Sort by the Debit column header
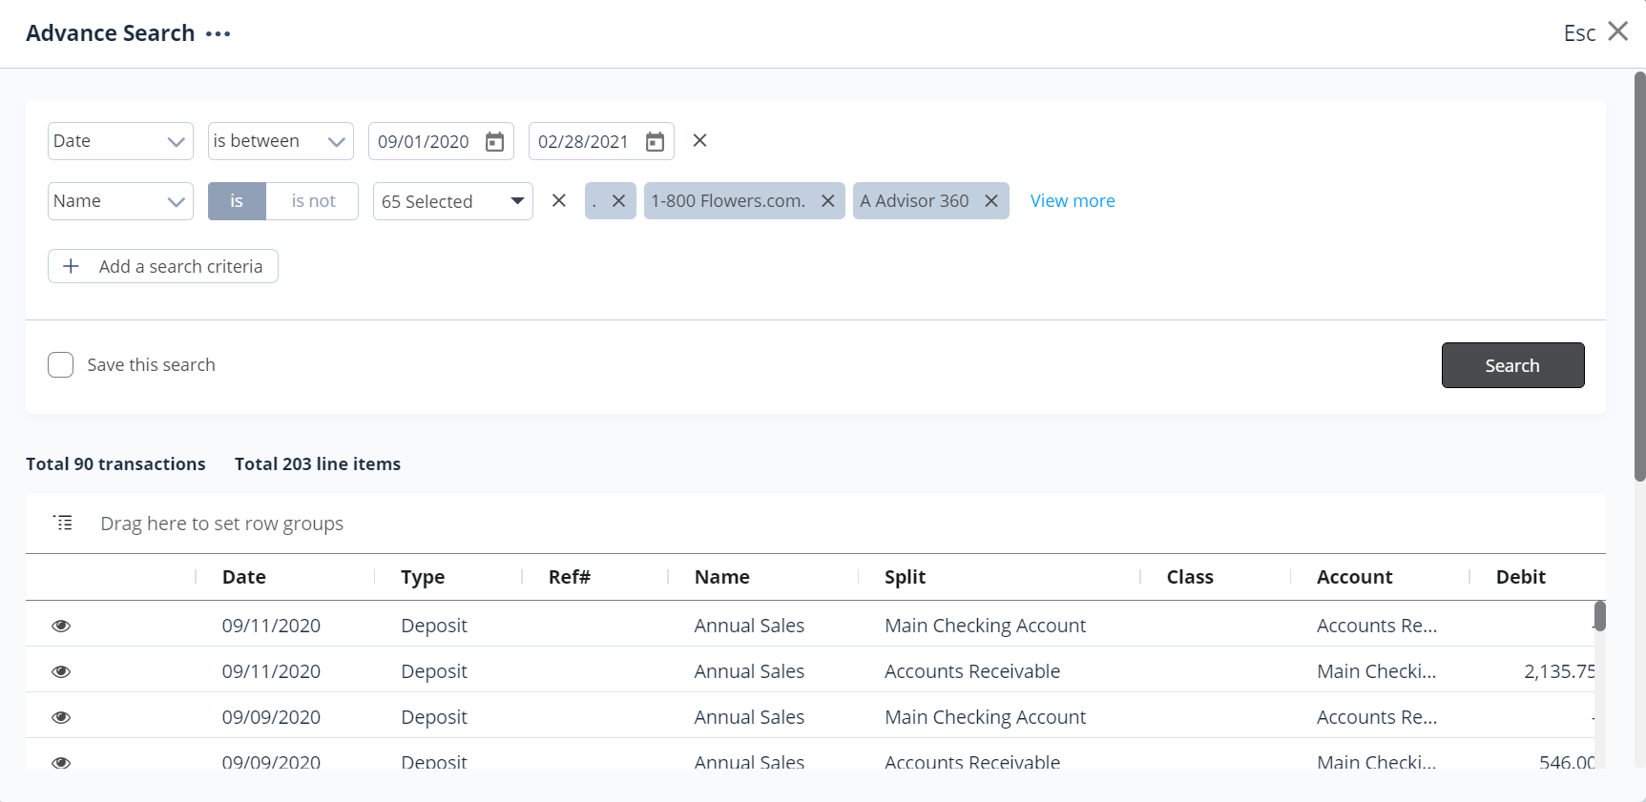This screenshot has width=1646, height=802. pyautogui.click(x=1520, y=577)
